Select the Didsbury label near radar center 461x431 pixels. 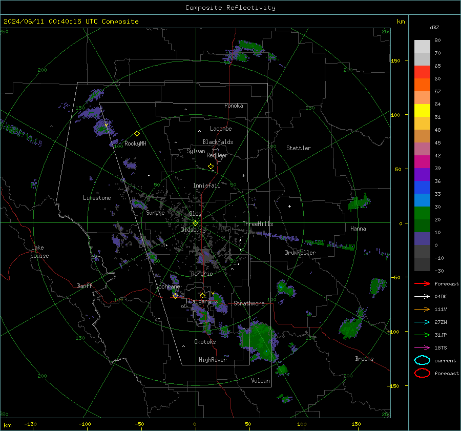(x=193, y=230)
